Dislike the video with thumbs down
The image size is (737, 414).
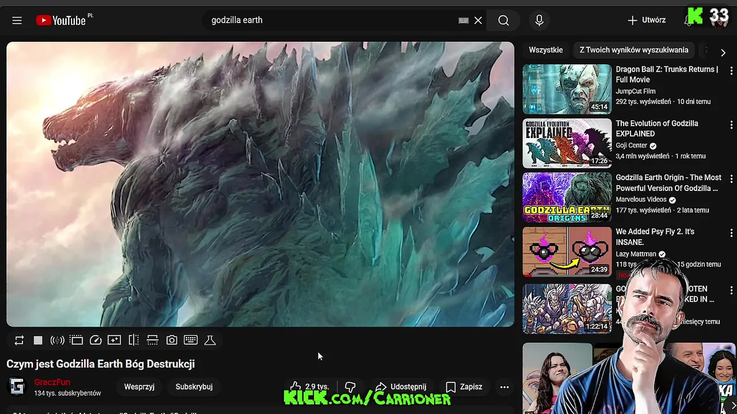click(350, 387)
